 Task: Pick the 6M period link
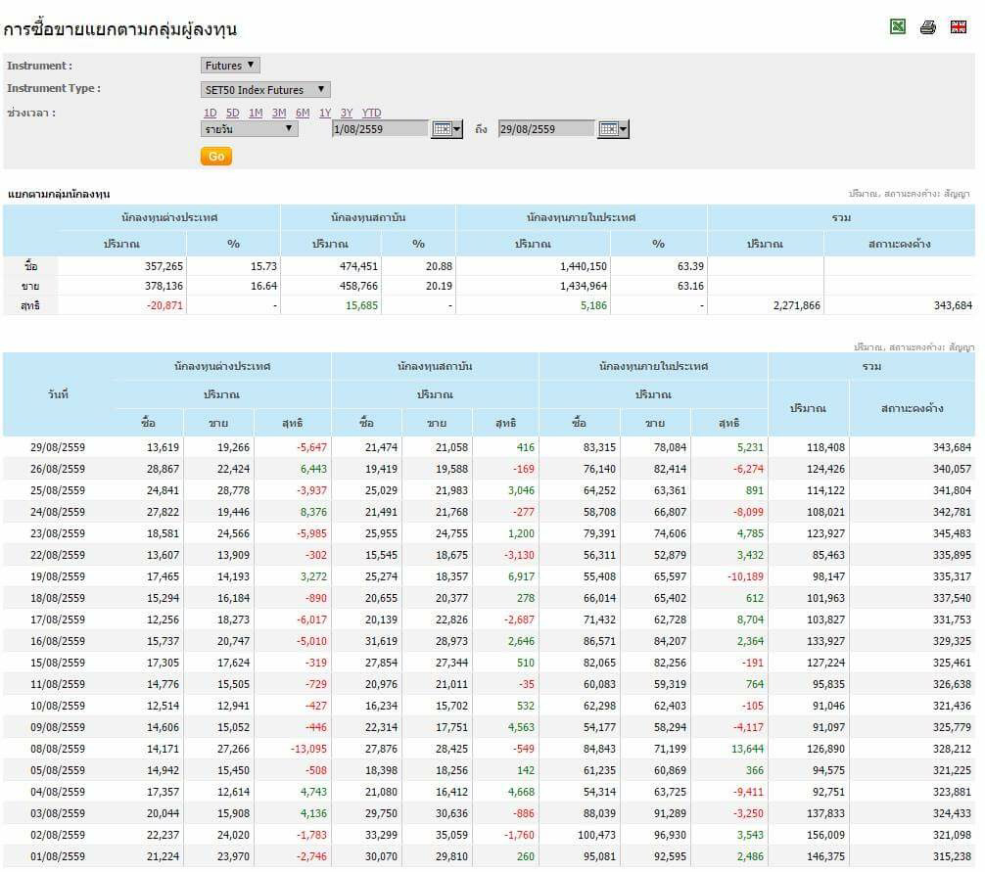click(303, 113)
